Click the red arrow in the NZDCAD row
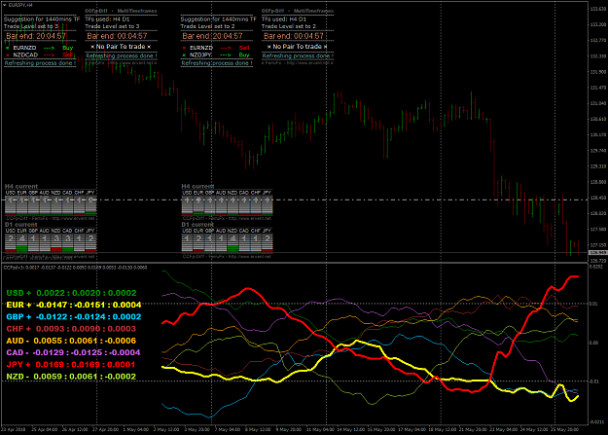 click(x=49, y=55)
